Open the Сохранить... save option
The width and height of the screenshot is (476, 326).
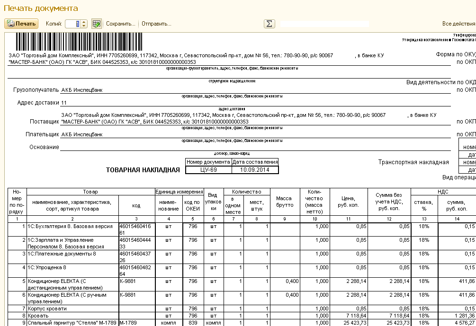[120, 24]
